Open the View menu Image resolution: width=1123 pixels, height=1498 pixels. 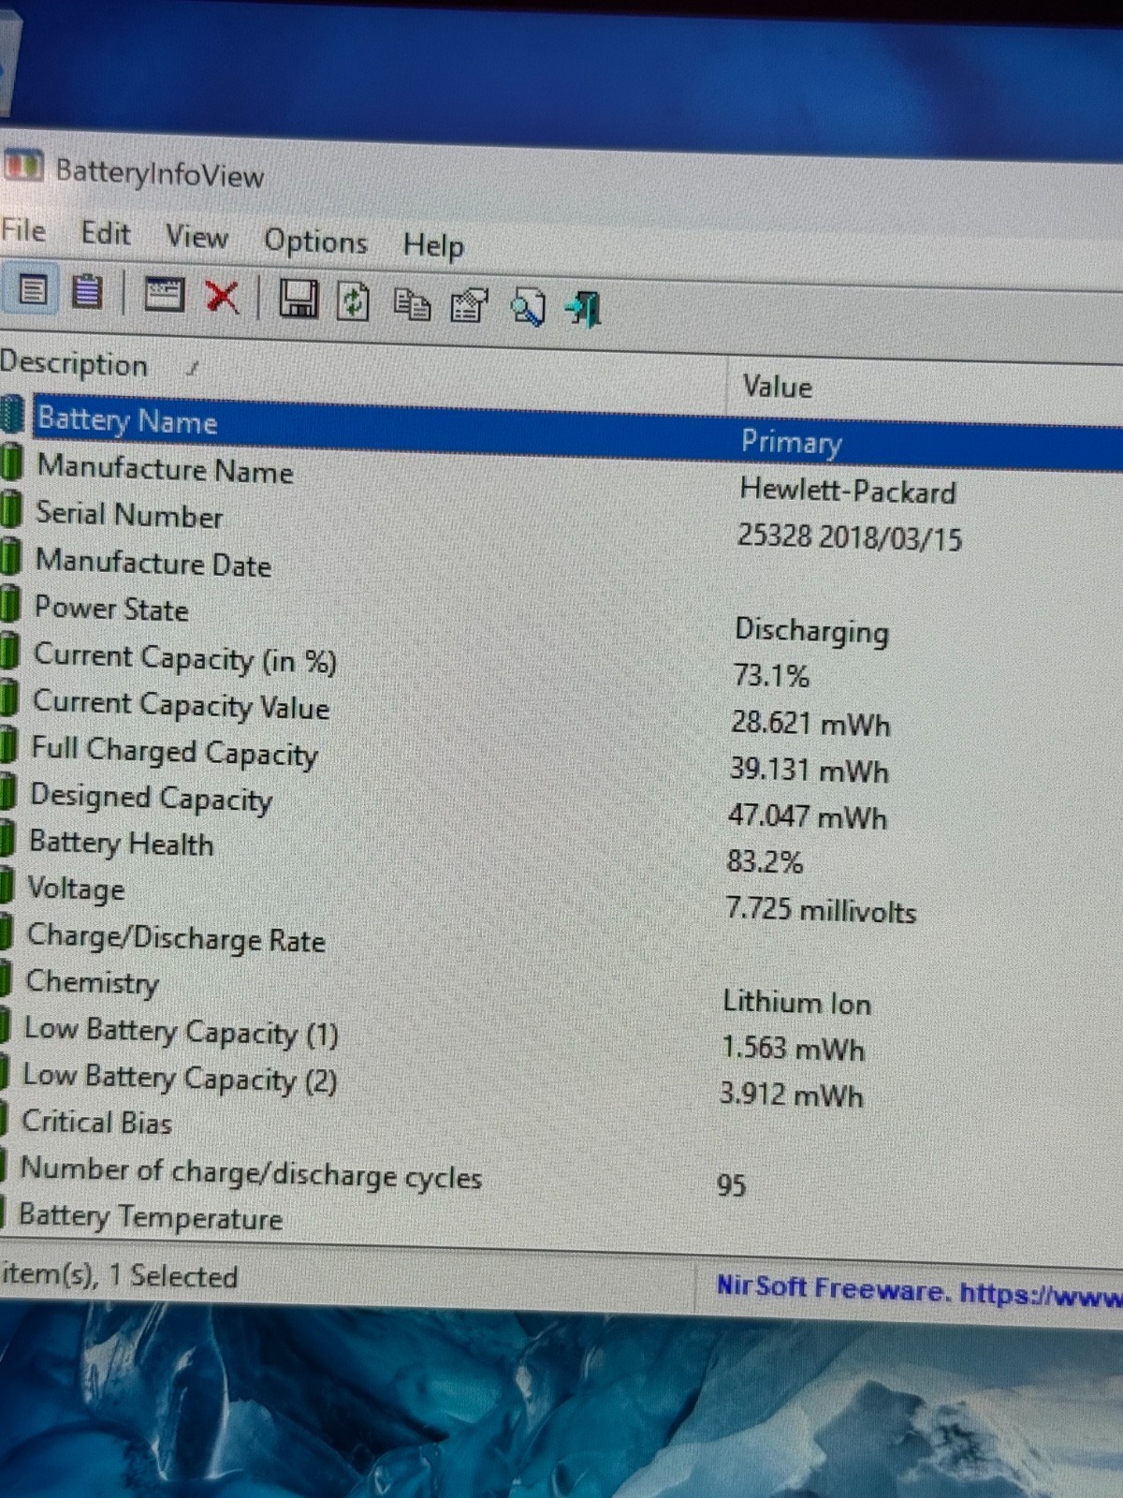197,237
